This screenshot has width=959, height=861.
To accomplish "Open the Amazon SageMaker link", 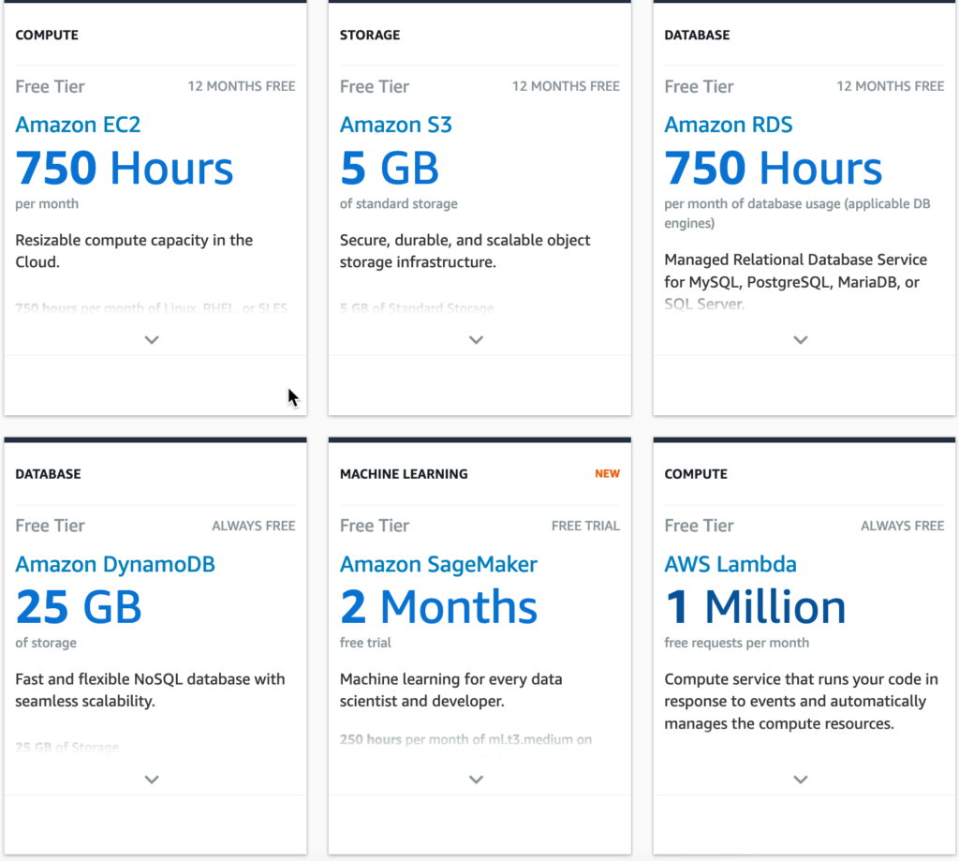I will 438,564.
